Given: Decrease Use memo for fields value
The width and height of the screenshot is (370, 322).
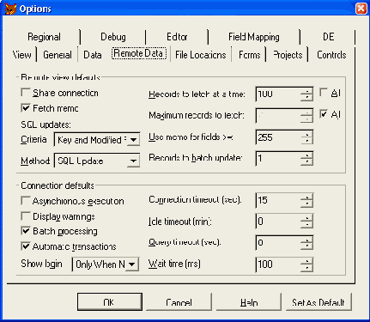Looking at the screenshot, I should (x=306, y=141).
